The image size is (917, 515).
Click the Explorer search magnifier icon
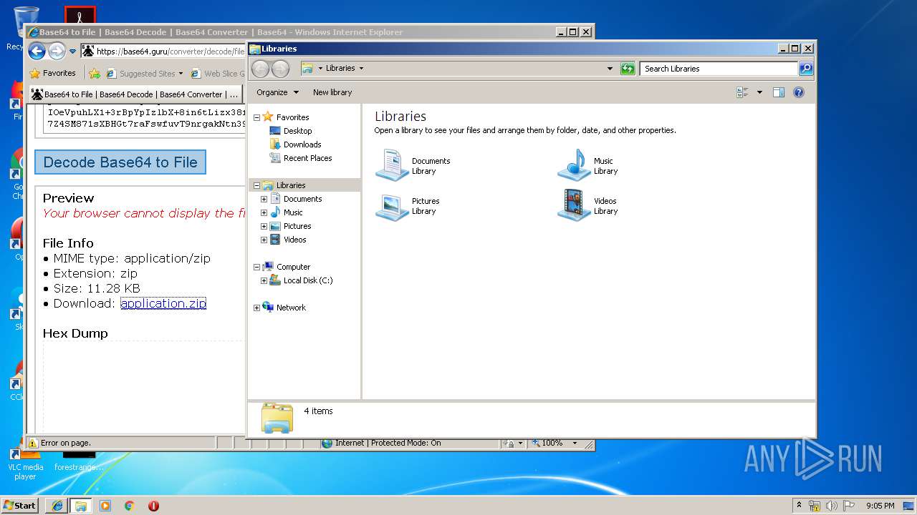[806, 69]
